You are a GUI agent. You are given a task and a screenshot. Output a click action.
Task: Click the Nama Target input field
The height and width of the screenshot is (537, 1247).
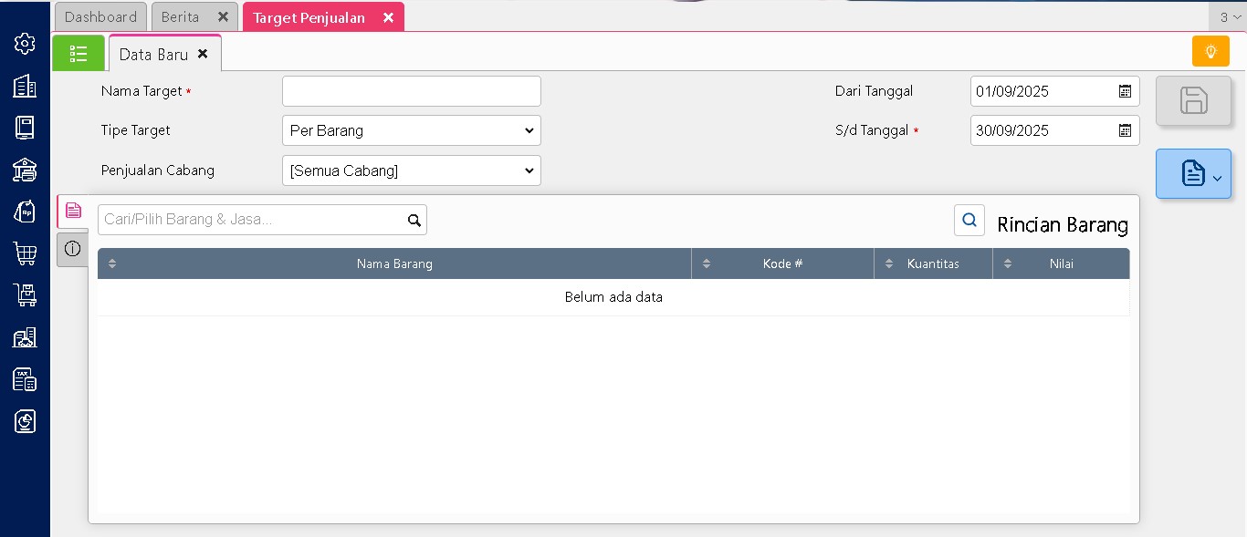click(x=411, y=91)
